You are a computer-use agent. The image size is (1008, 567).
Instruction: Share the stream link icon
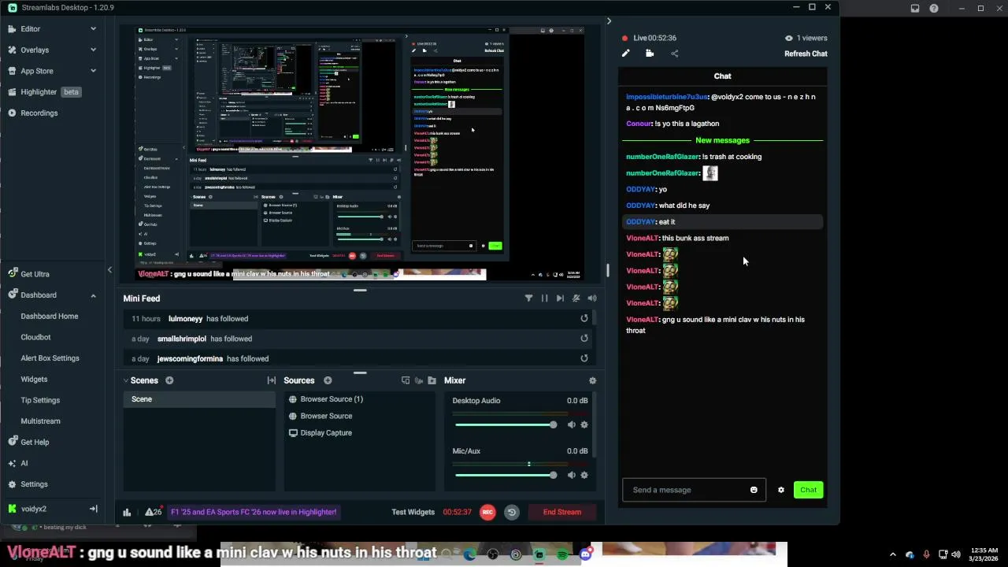pyautogui.click(x=674, y=54)
